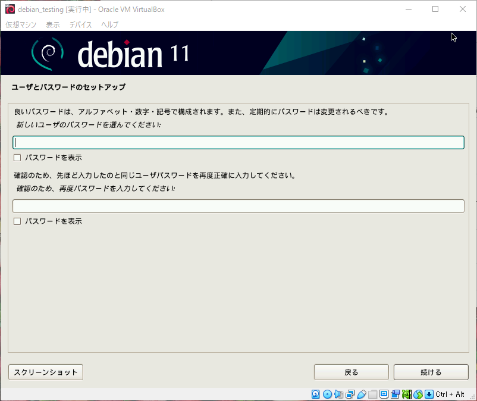Click the VirtualBox app icon in title bar
This screenshot has height=401, width=477.
tap(10, 9)
